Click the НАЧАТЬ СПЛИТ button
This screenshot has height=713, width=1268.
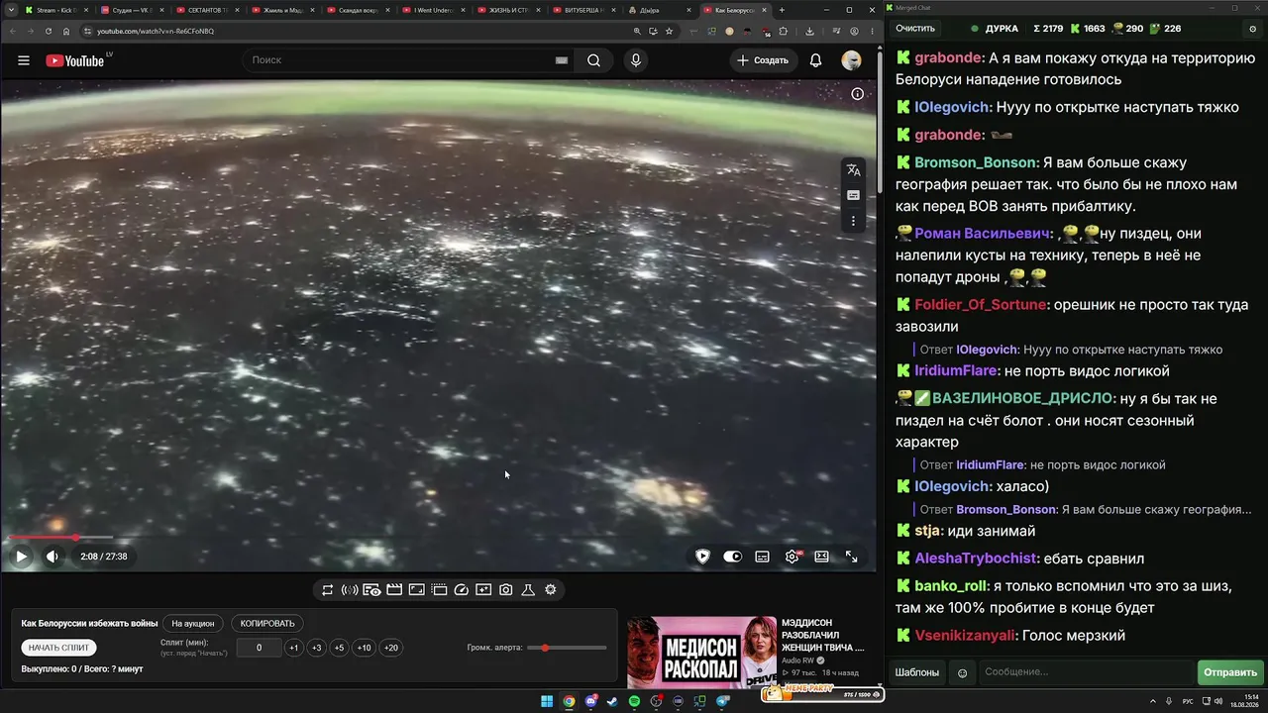click(x=58, y=648)
